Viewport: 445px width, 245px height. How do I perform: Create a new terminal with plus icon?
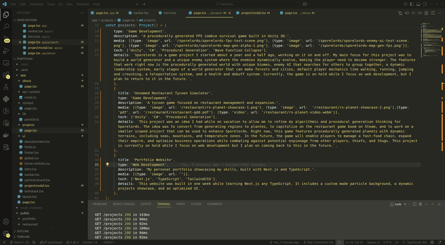405,205
